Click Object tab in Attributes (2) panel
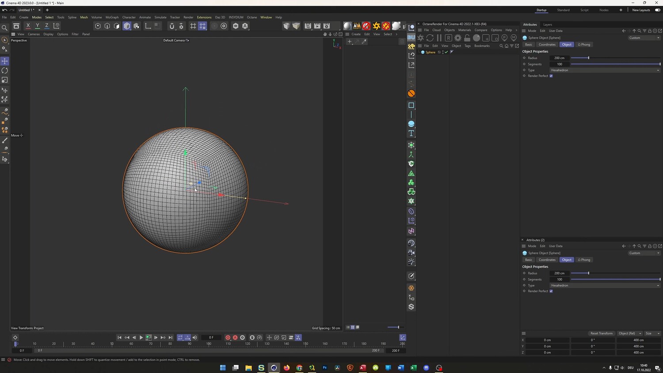Viewport: 663px width, 373px height. [x=567, y=260]
